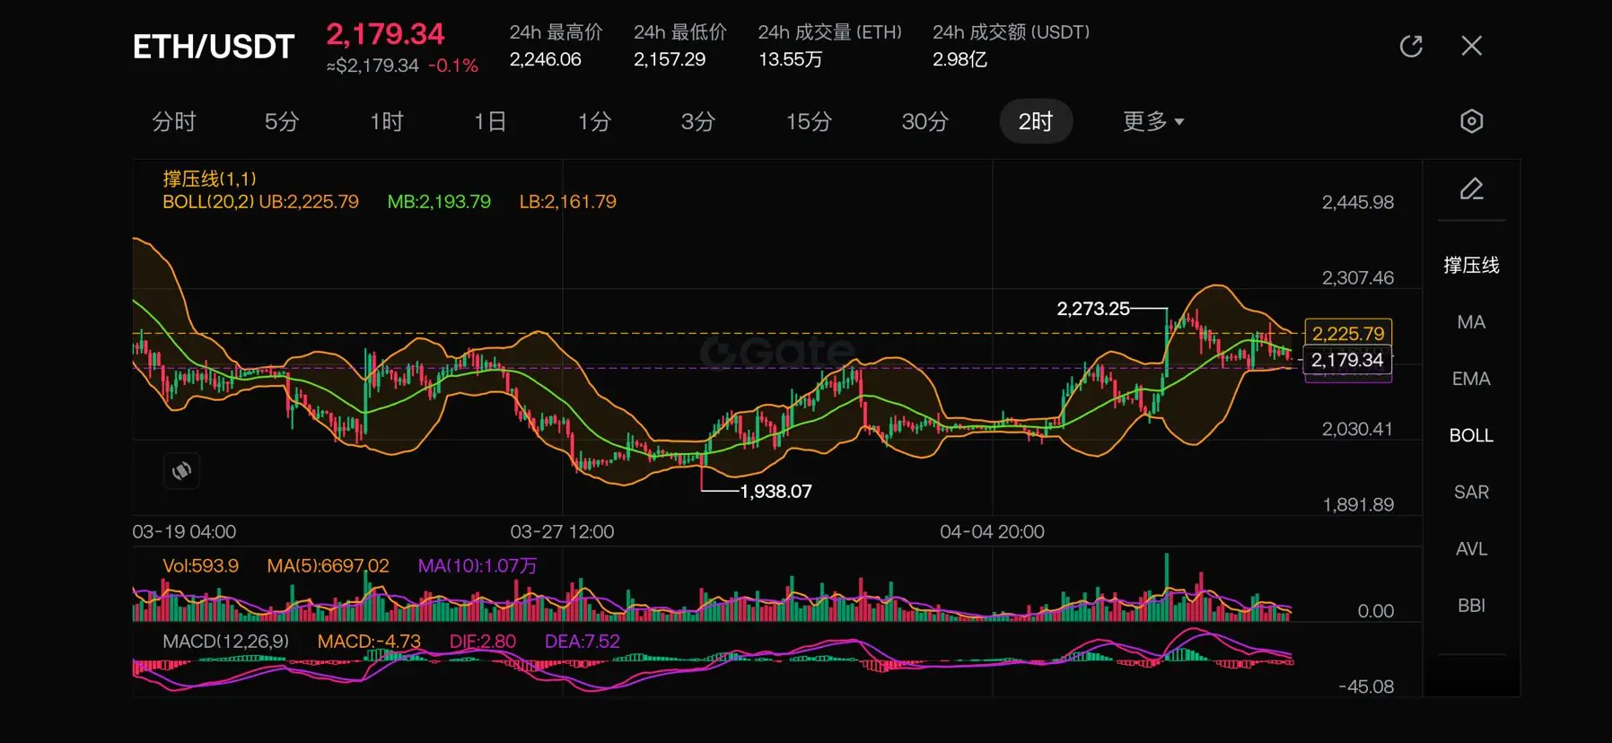Click the 03-19 04:00 time axis label

184,532
